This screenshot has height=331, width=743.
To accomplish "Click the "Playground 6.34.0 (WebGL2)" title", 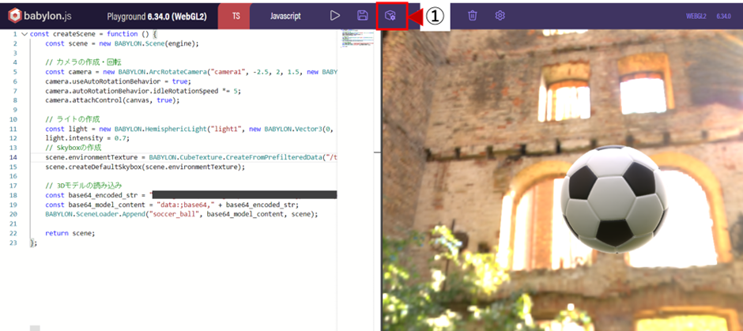I will 156,16.
